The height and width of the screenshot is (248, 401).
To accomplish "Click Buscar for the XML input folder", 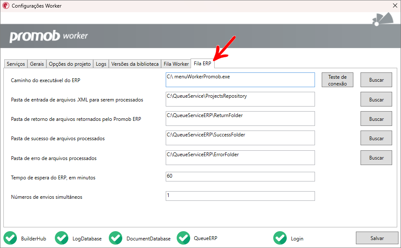I will point(376,99).
